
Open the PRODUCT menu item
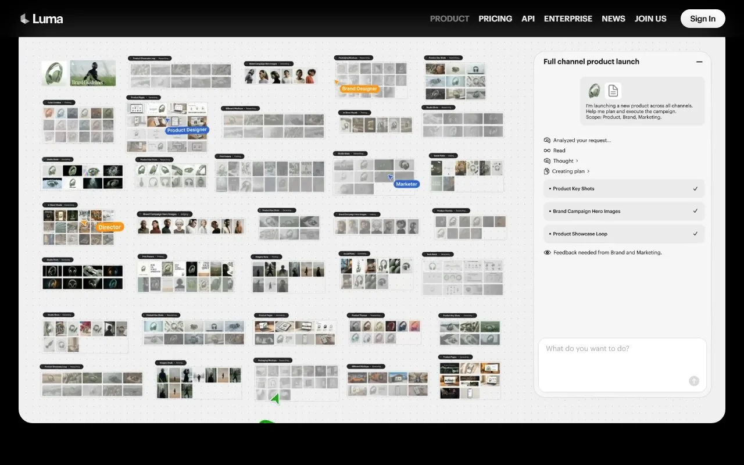point(449,19)
